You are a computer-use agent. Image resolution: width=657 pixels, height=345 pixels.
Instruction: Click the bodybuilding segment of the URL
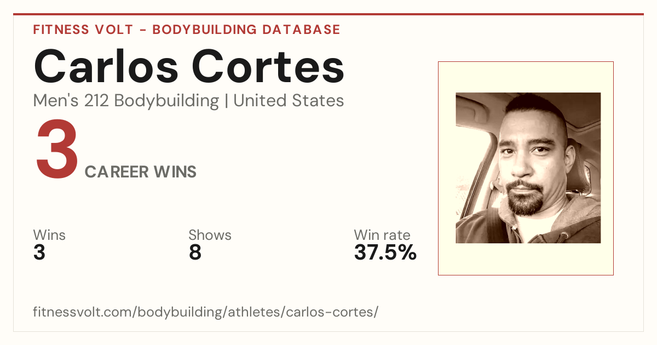pos(181,312)
